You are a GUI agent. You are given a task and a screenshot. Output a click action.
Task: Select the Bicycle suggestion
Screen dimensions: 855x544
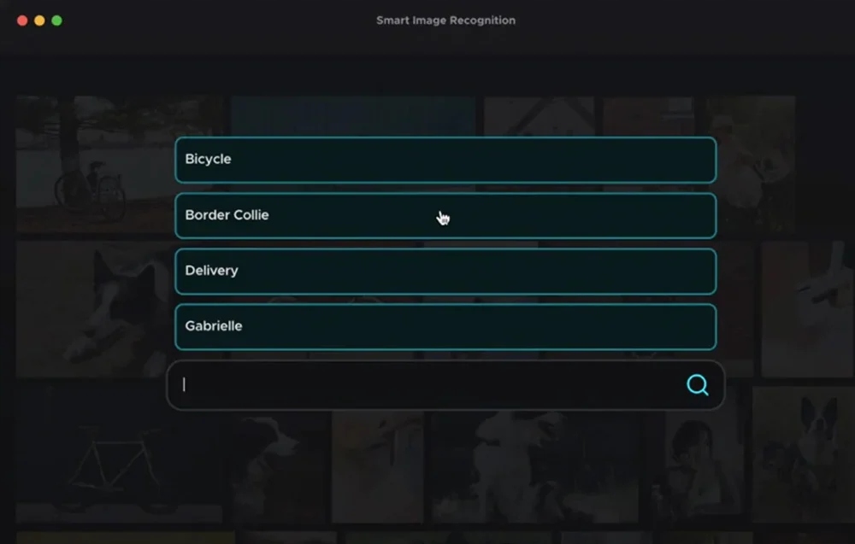point(445,160)
